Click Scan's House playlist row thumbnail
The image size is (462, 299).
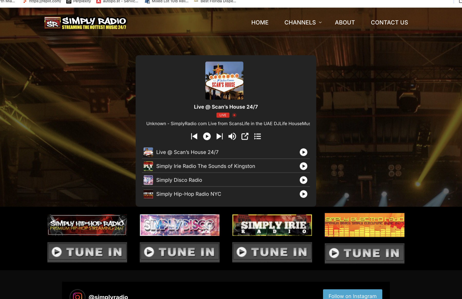click(x=148, y=152)
